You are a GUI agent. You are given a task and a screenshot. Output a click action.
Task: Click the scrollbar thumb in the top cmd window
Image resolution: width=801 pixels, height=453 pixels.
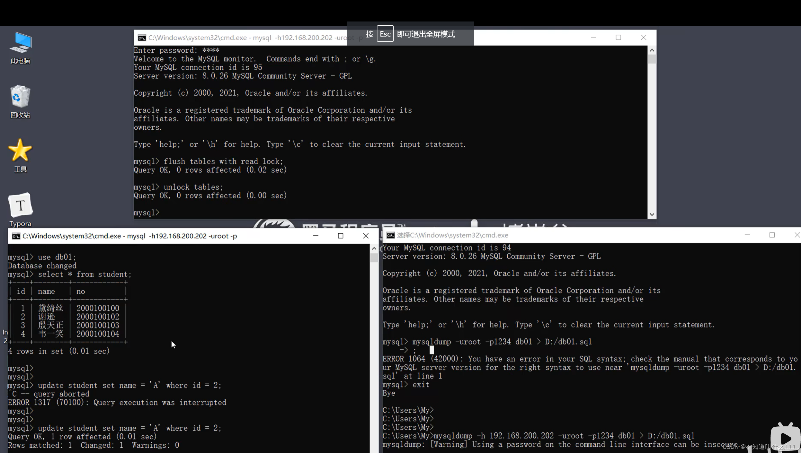(x=652, y=59)
